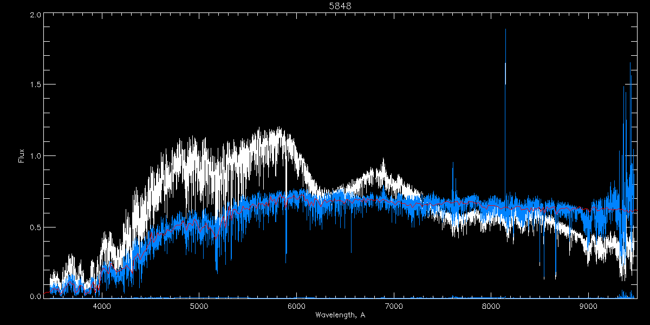This screenshot has height=325, width=650.
Task: Click the 9000 wavelength tick label
Action: tap(588, 307)
